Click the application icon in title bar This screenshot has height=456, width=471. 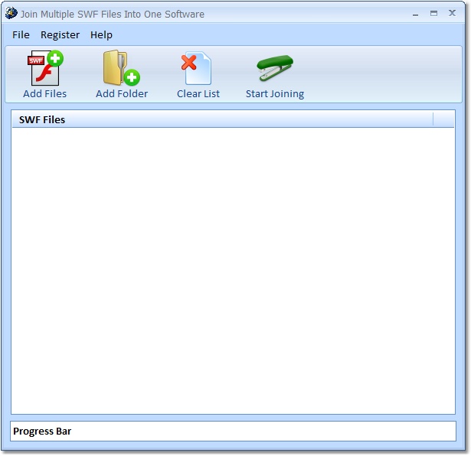11,14
